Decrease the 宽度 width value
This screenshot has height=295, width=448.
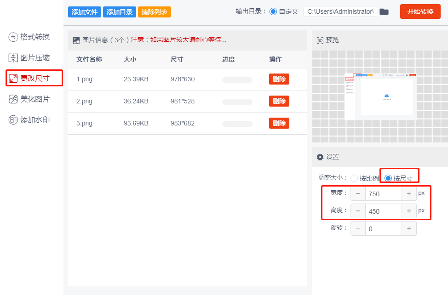pyautogui.click(x=358, y=194)
